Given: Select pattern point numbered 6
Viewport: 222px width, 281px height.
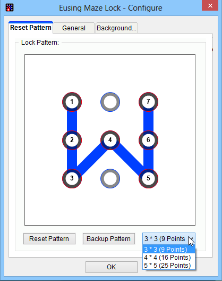Looking at the screenshot, I should click(x=149, y=140).
